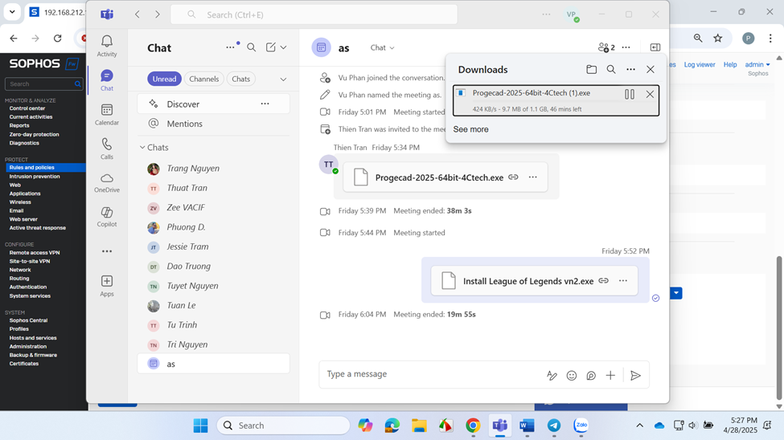Pause the Progecad download
Screen dimensions: 784x440
630,94
